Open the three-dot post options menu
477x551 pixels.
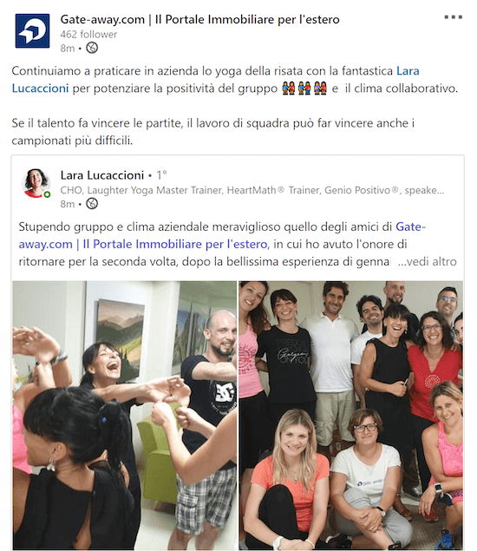point(453,17)
